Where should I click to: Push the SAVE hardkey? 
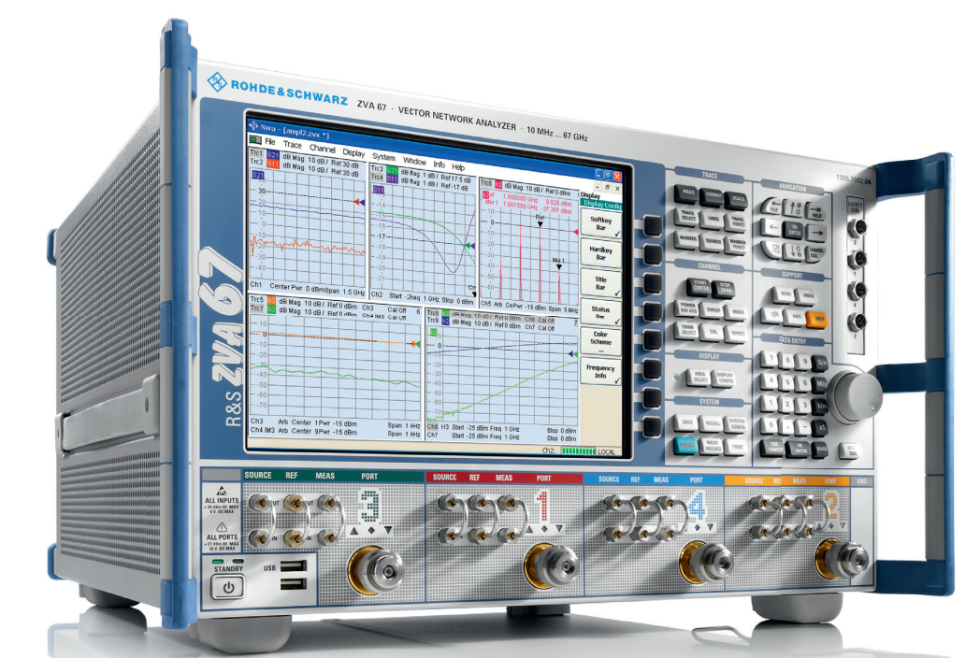coord(687,422)
